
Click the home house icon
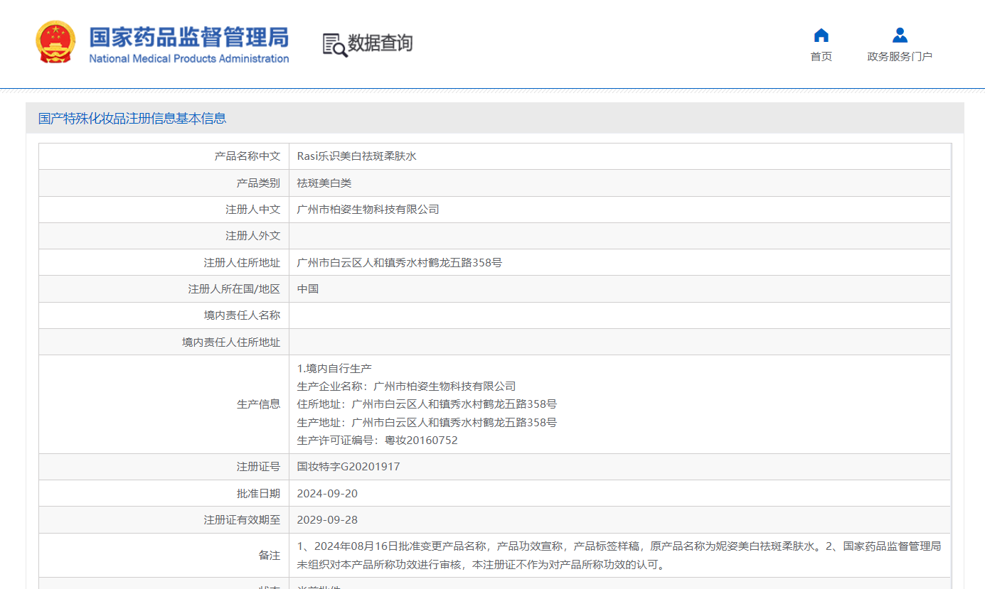coord(821,35)
